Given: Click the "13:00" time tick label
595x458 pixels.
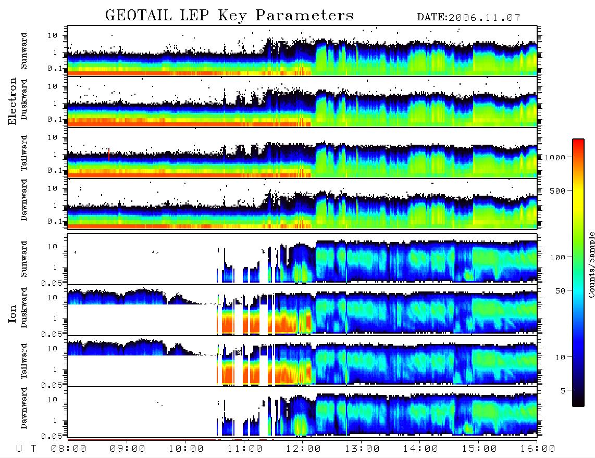Looking at the screenshot, I should (362, 449).
